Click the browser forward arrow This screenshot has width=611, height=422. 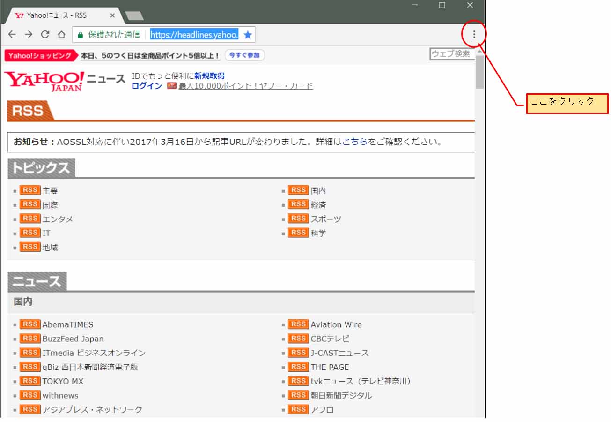pyautogui.click(x=29, y=34)
